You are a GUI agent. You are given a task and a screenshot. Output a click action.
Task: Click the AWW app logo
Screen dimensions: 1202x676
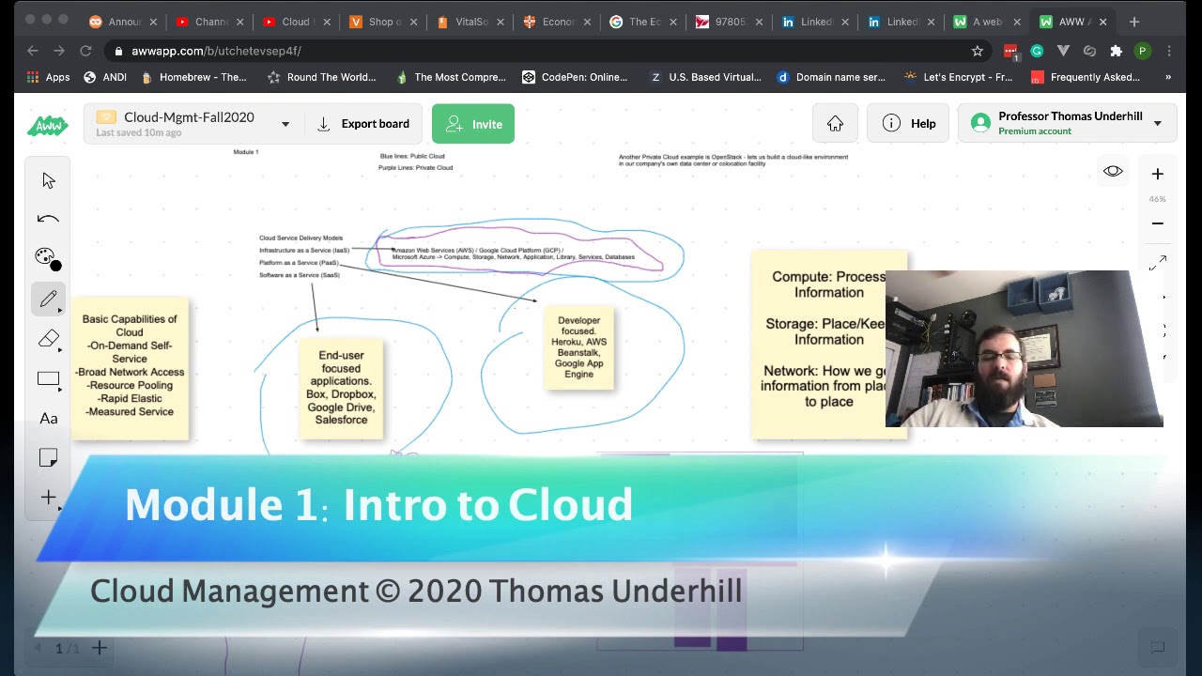click(x=47, y=124)
